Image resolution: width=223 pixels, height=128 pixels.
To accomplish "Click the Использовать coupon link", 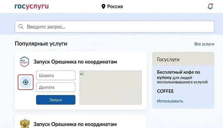I will point(170,101).
